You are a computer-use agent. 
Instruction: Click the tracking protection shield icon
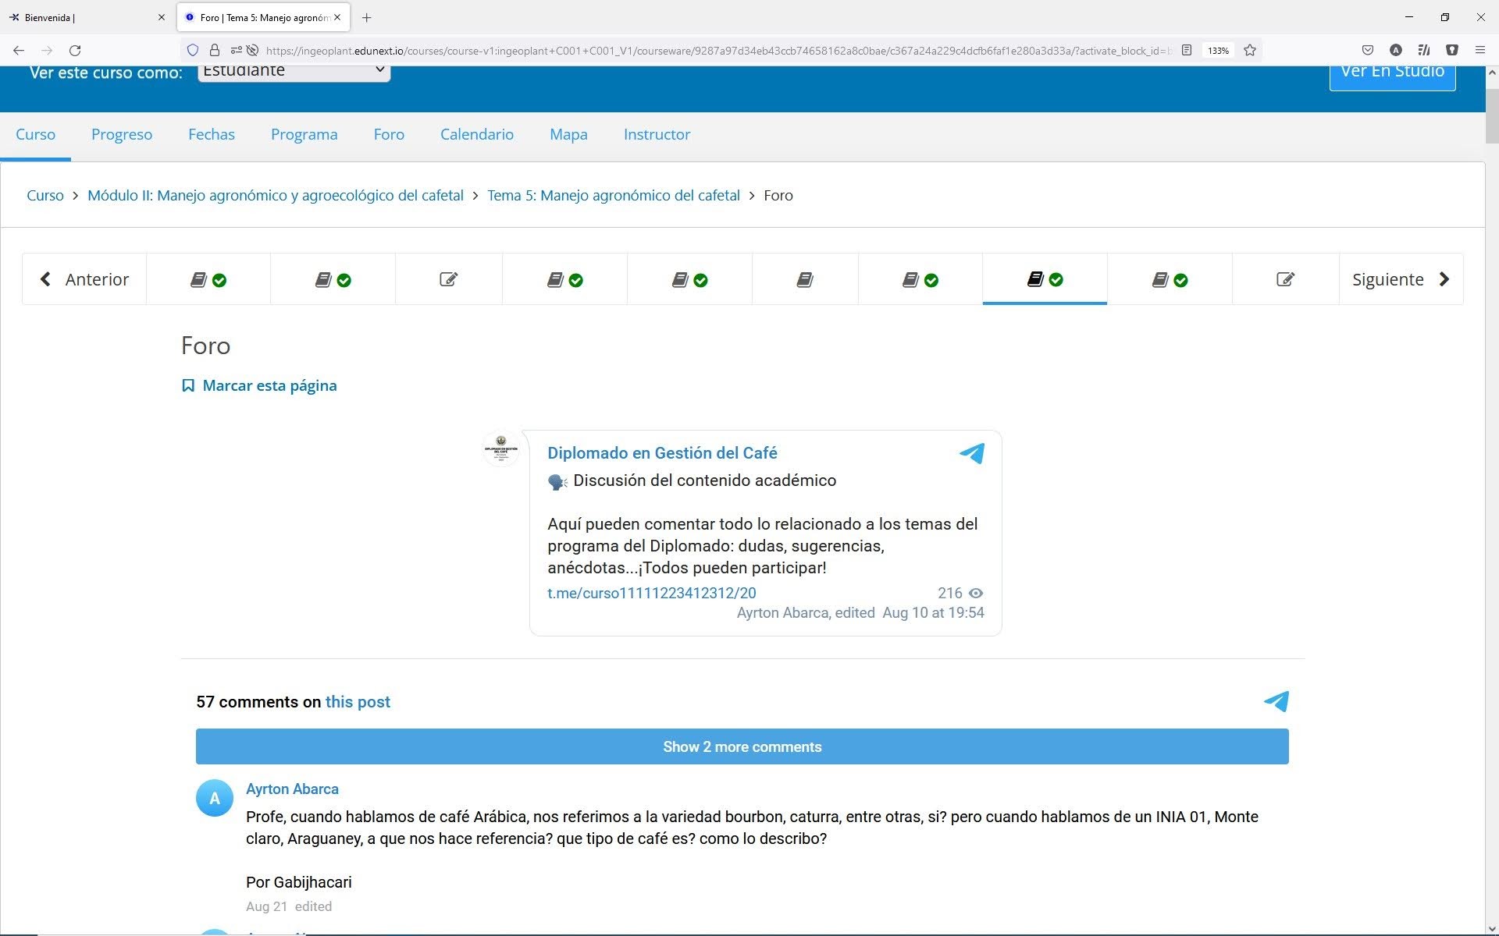pyautogui.click(x=192, y=50)
